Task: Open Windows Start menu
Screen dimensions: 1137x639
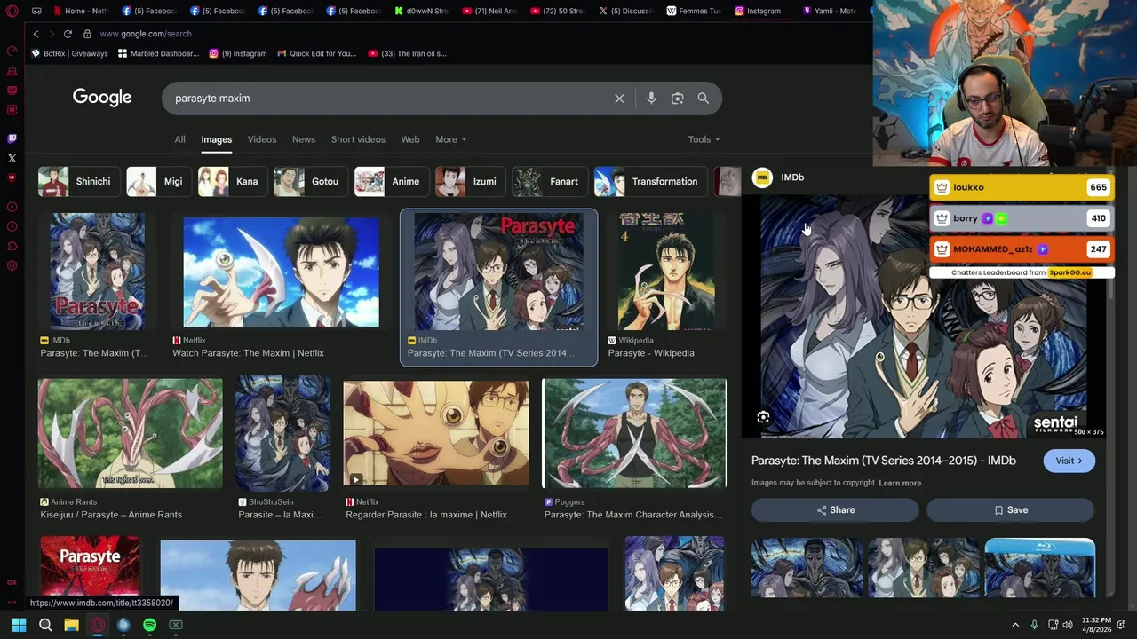Action: [19, 625]
